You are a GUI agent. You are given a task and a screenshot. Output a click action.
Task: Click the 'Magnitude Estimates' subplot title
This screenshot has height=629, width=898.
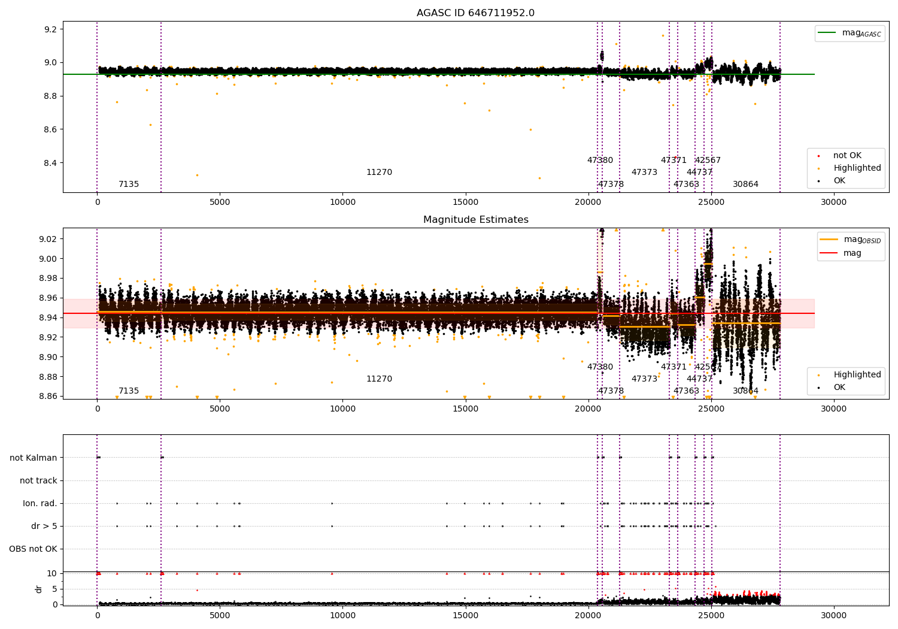point(475,220)
